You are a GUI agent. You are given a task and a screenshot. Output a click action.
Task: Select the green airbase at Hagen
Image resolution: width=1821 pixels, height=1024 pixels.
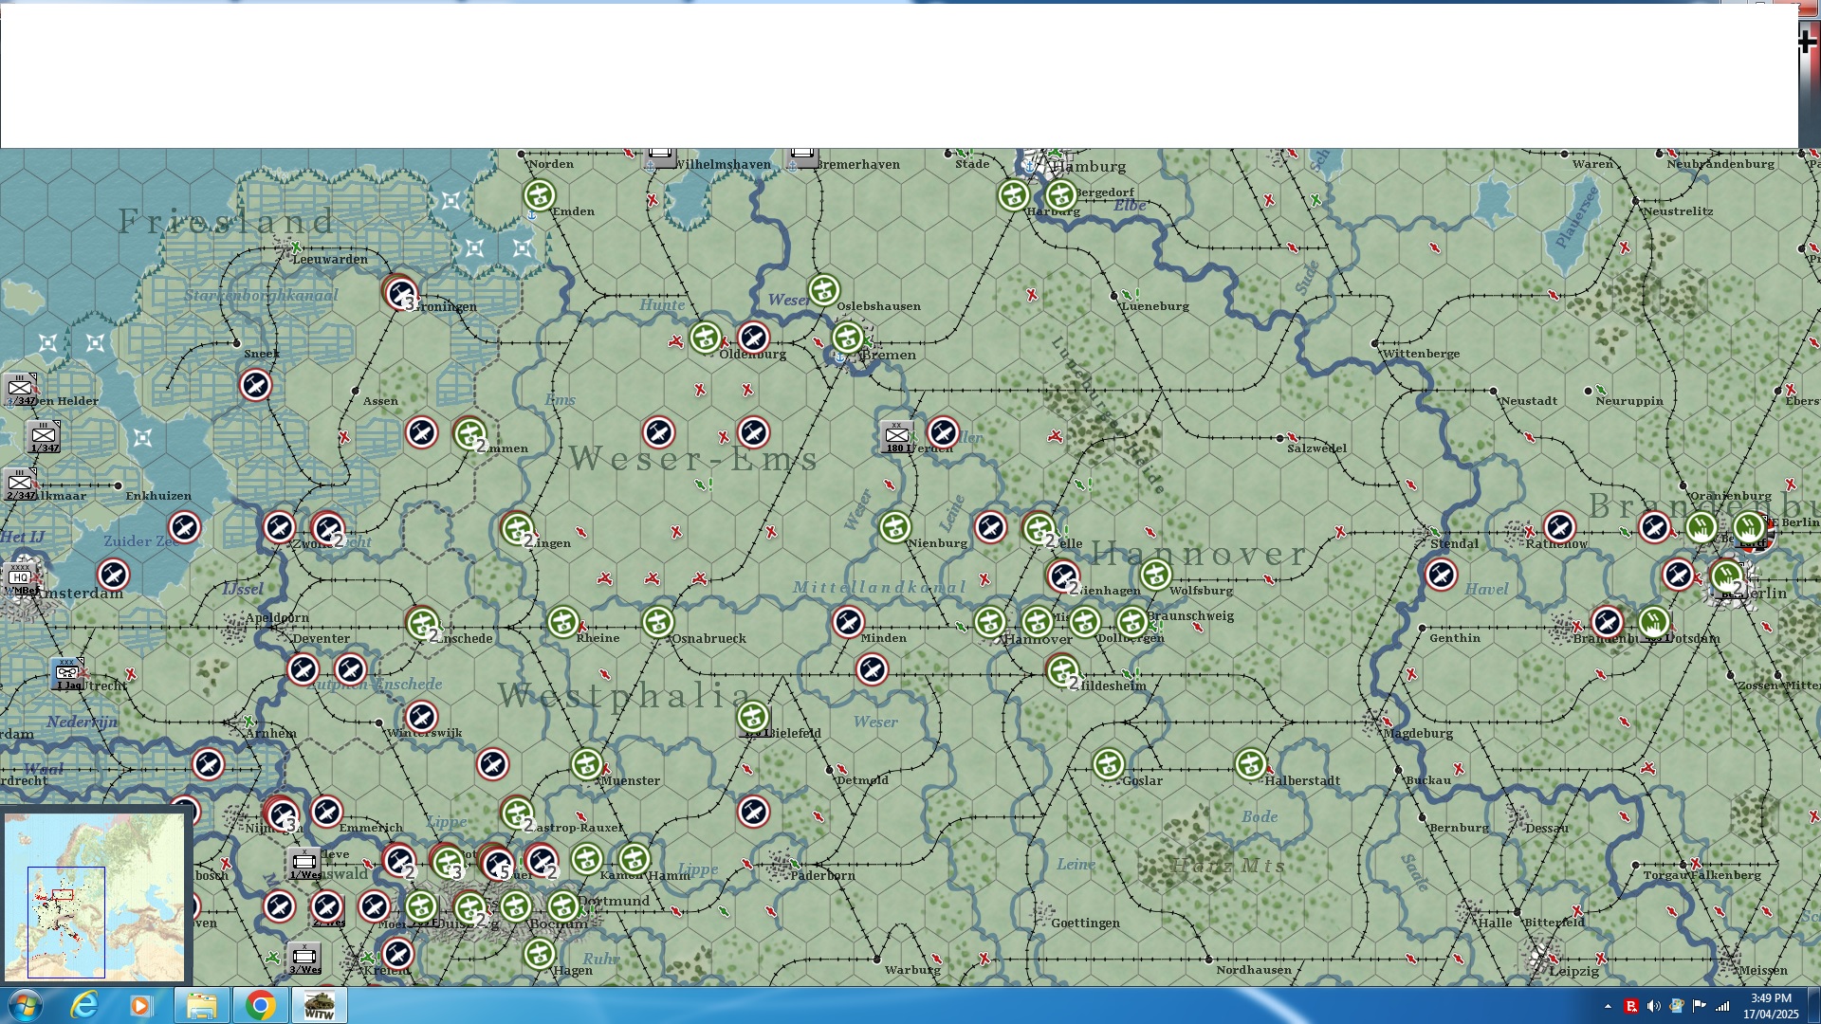coord(540,954)
